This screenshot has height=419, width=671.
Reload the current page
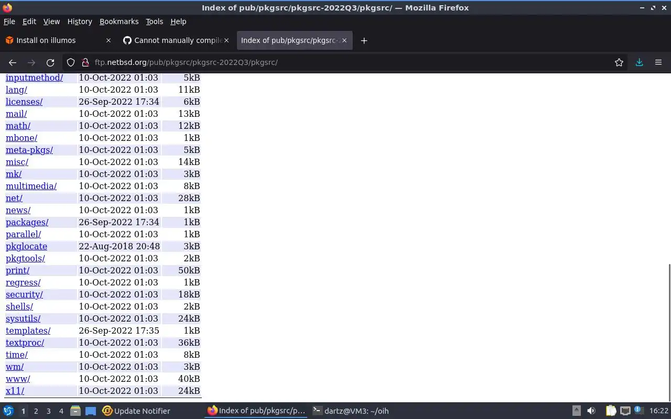50,62
